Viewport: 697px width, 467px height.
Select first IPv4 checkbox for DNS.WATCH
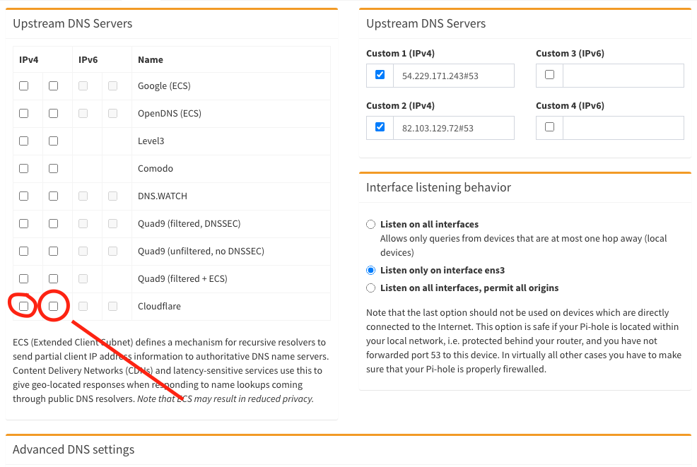[24, 196]
